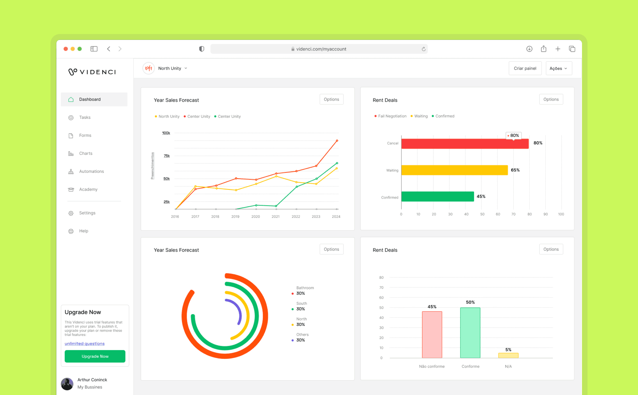Go to Automations in sidebar
638x395 pixels.
coord(91,171)
